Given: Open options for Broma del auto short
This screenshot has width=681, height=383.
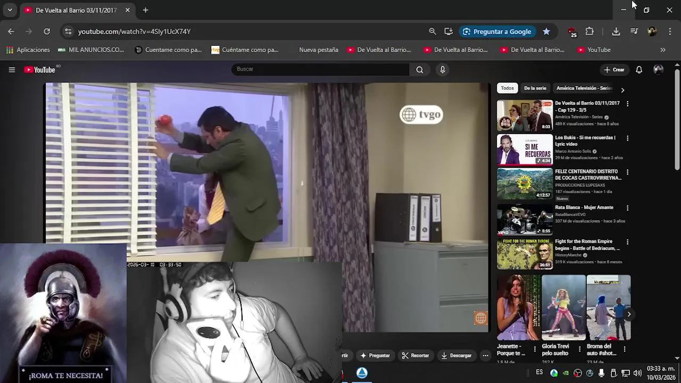Looking at the screenshot, I should 625,349.
